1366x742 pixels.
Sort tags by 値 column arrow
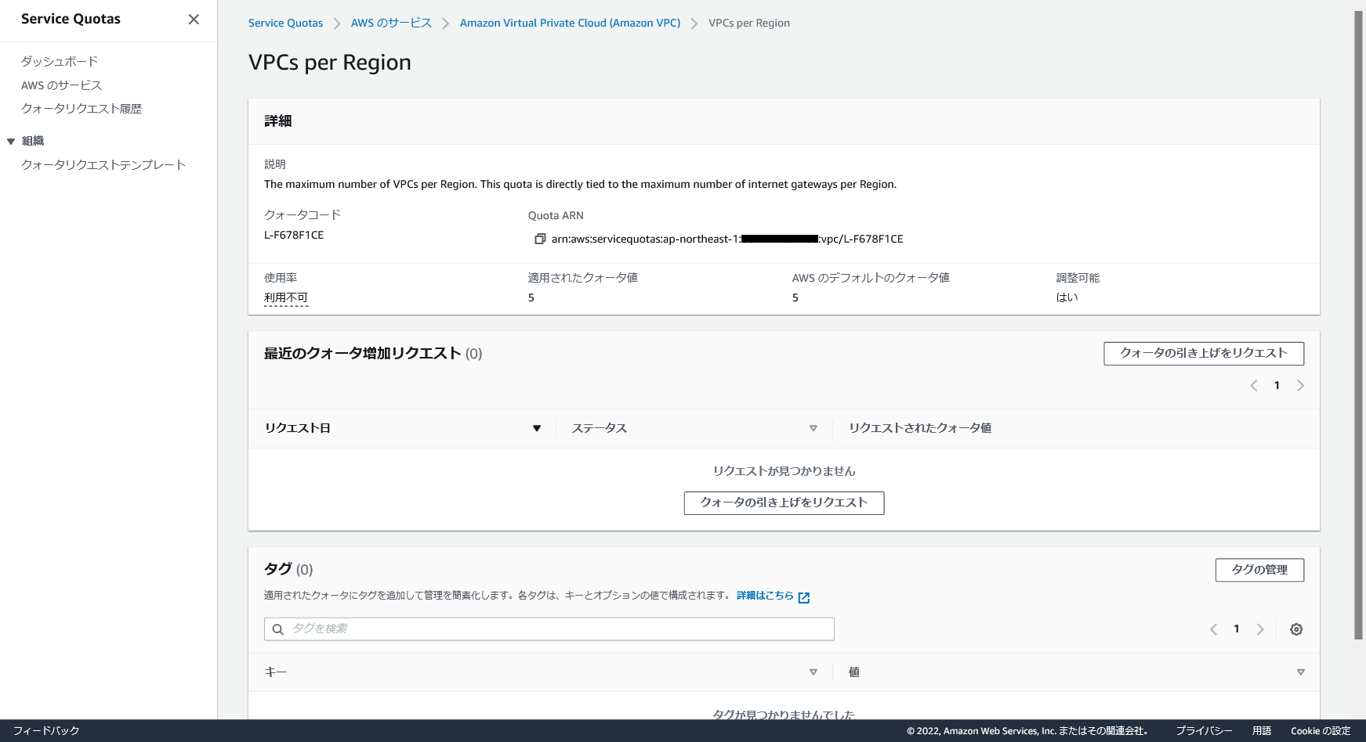(1301, 672)
